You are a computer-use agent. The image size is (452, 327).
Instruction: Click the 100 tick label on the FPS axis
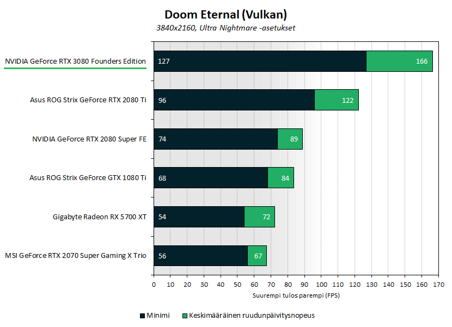point(321,285)
